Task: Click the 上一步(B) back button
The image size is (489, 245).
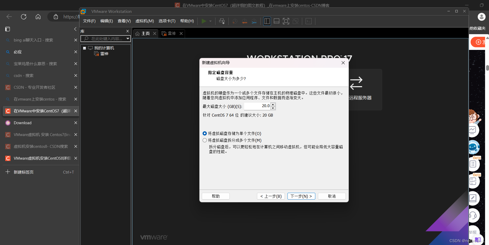Action: click(271, 196)
